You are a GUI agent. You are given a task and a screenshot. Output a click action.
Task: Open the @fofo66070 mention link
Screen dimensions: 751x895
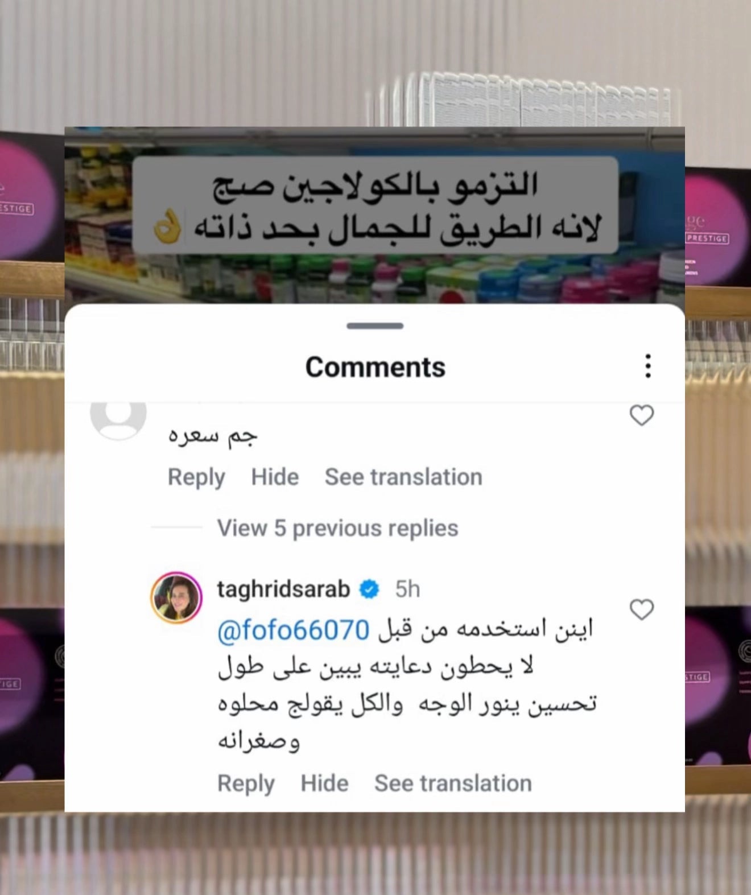click(294, 630)
